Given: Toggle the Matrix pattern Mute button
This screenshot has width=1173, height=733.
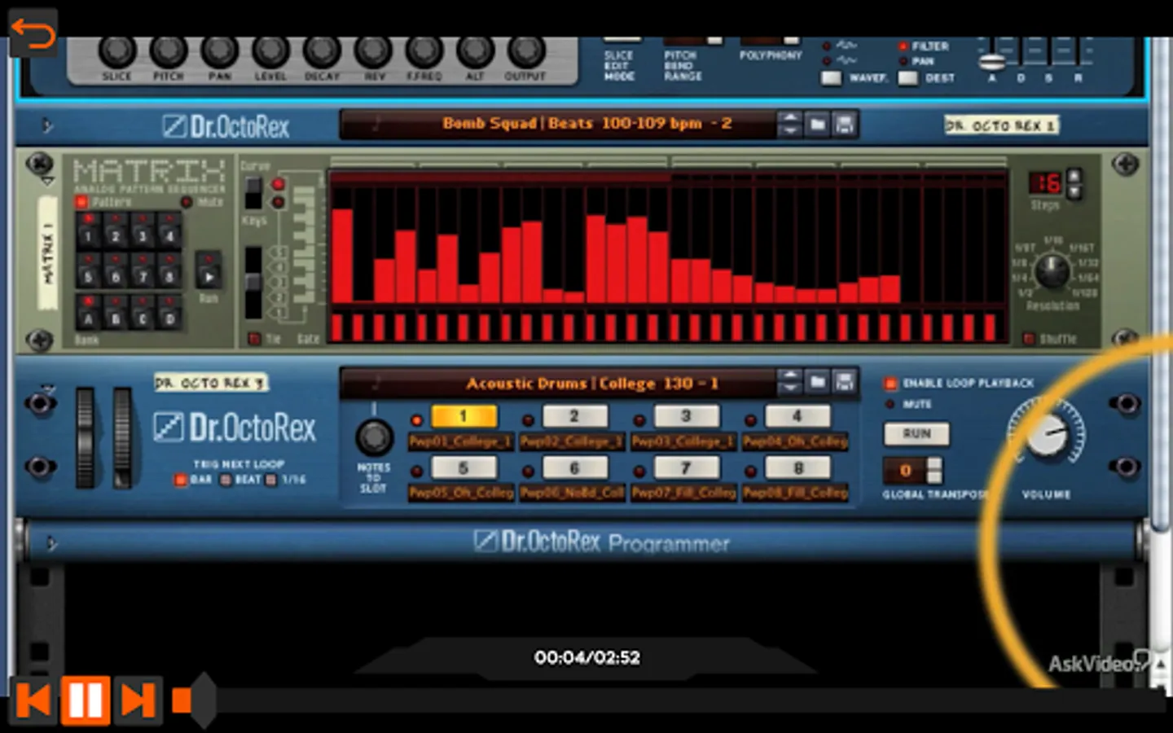Looking at the screenshot, I should pos(187,201).
